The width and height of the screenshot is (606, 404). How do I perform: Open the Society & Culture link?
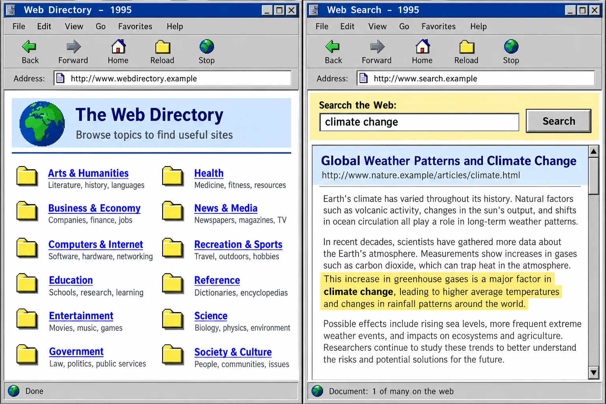233,352
